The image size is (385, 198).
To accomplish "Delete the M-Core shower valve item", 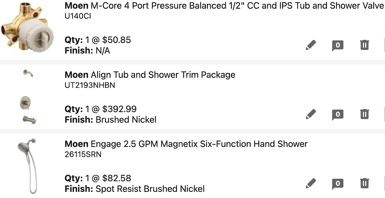I will pos(364,45).
